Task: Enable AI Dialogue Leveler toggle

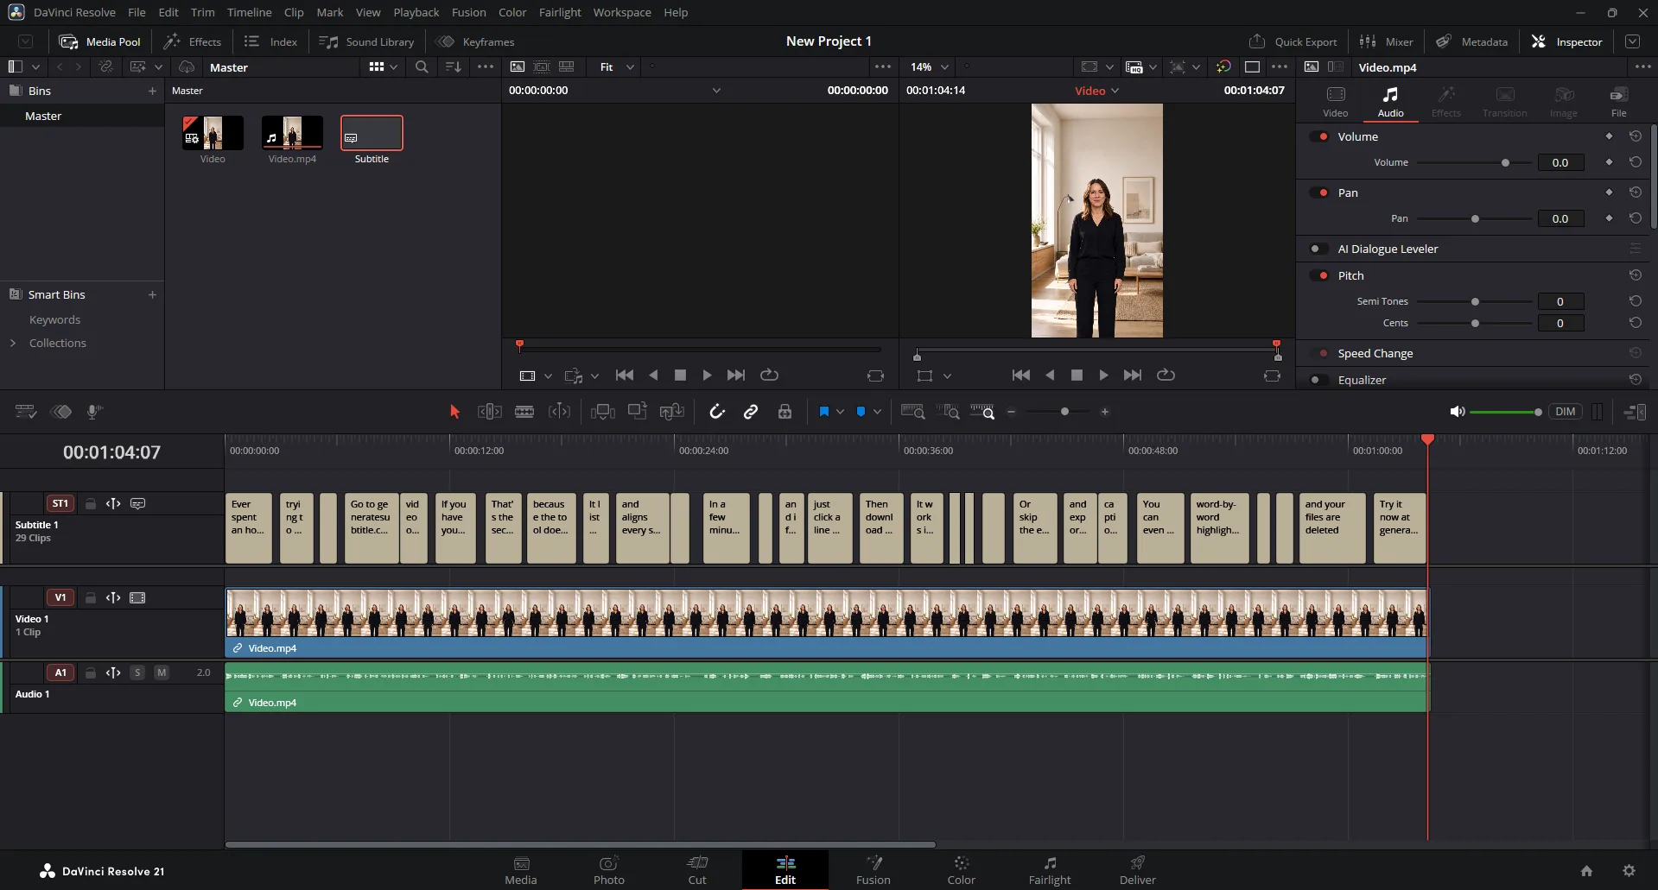Action: [x=1318, y=249]
